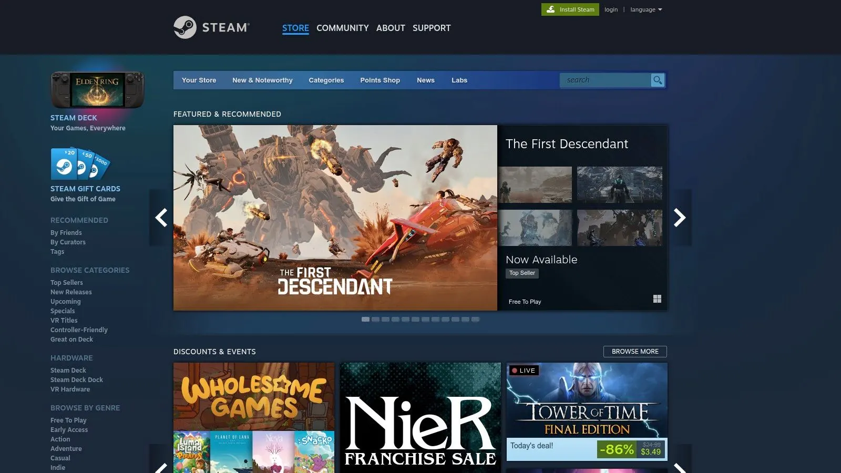The image size is (841, 473).
Task: Browse VR Titles category
Action: tap(64, 321)
